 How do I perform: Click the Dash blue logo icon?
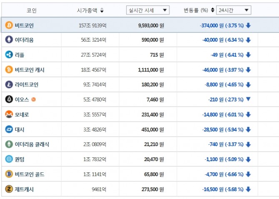coord(9,129)
